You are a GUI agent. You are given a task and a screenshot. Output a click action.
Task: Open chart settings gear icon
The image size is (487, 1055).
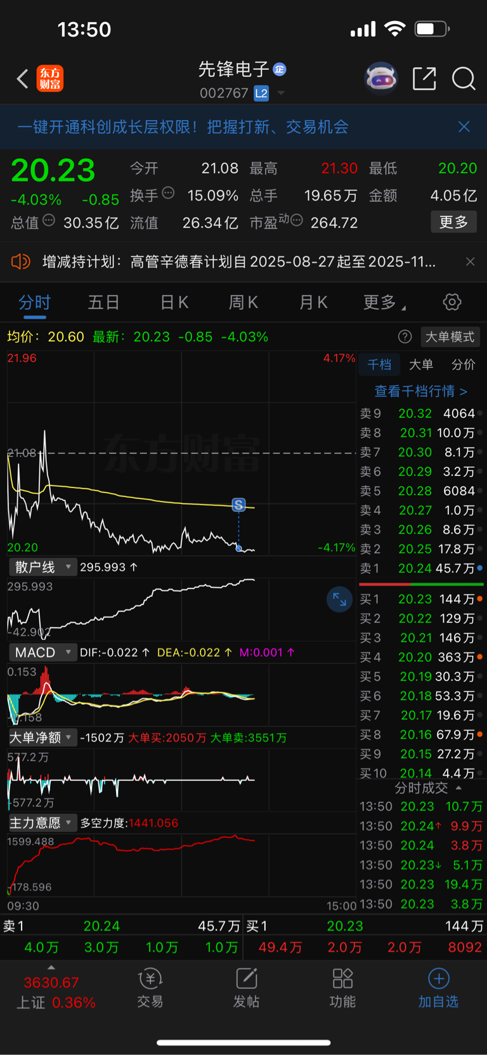tap(452, 302)
